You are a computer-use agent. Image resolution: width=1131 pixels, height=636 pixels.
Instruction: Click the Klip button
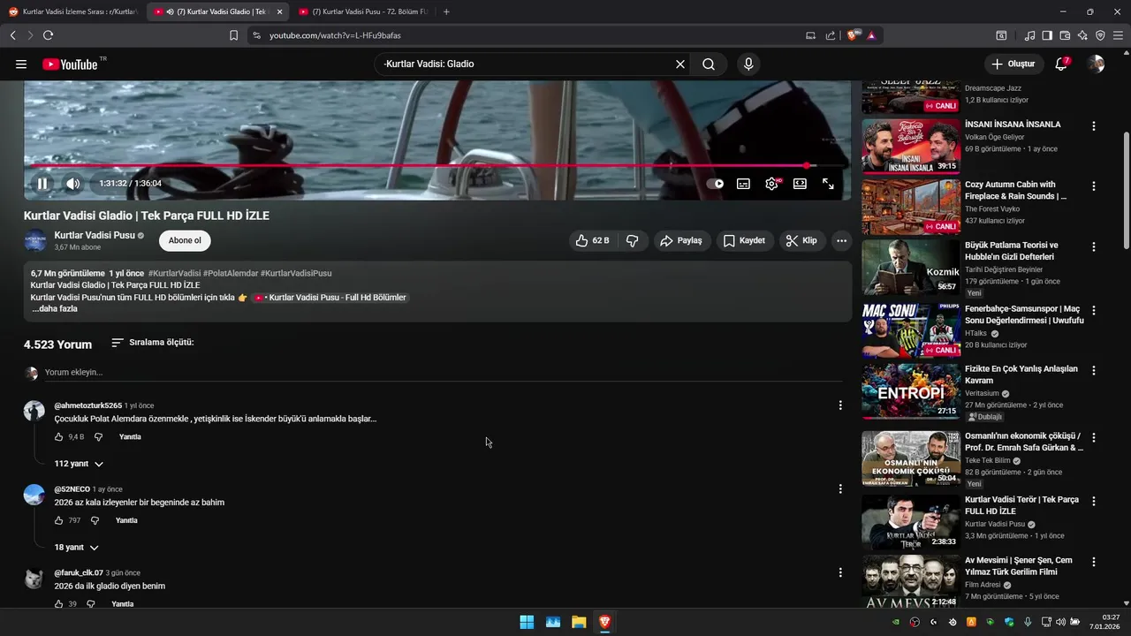click(x=801, y=240)
